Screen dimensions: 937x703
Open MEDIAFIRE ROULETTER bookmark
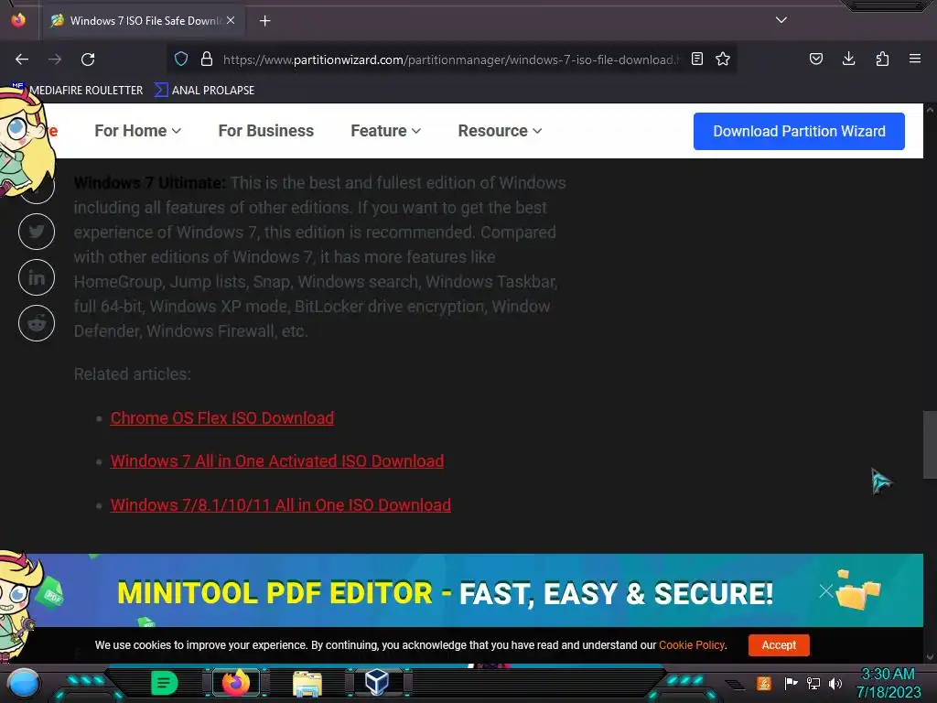click(78, 91)
